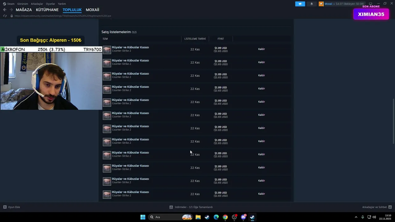Viewport: 395px width, 222px height.
Task: Click Kaldır on the topmost listing
Action: point(261,49)
